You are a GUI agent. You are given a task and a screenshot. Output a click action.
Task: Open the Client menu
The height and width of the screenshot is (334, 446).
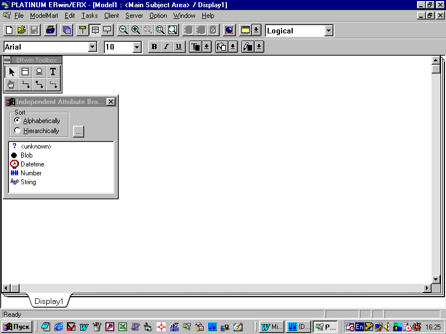111,16
